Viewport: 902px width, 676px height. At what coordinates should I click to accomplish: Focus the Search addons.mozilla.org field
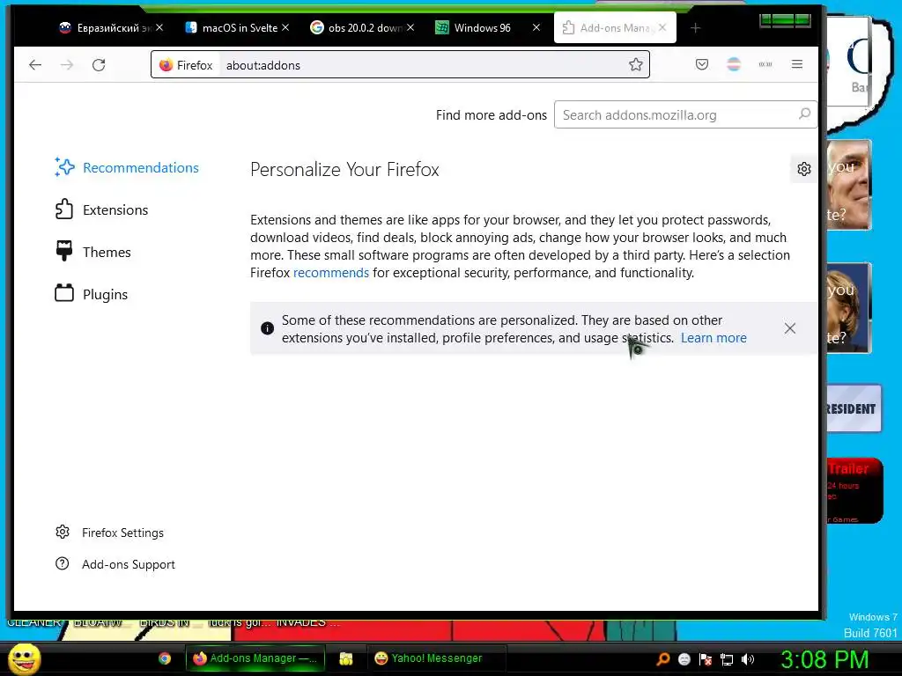point(685,115)
